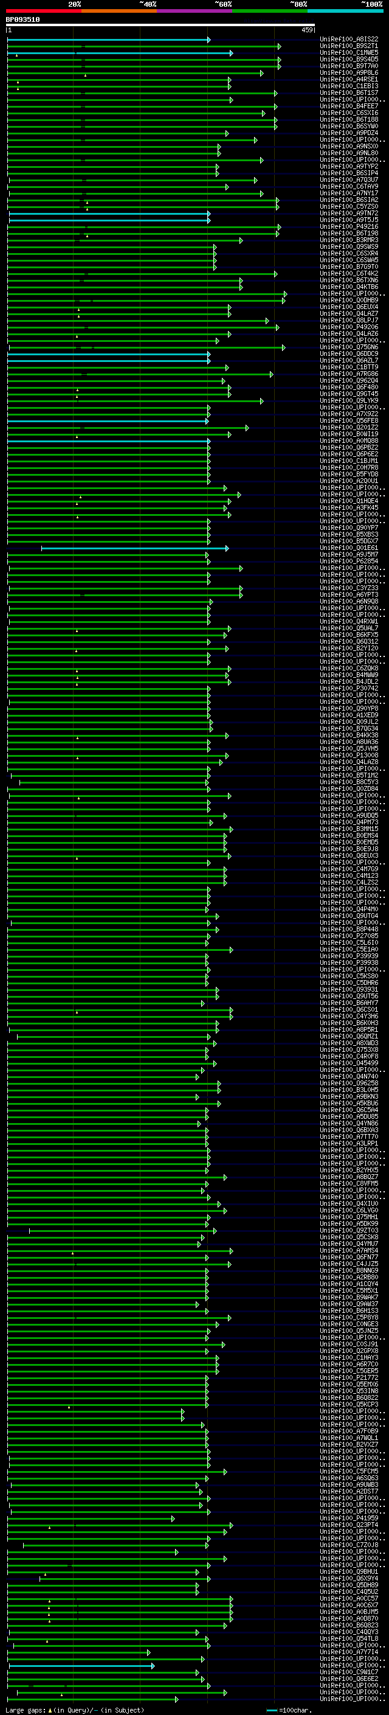
Task: Select hit UniRef100_B6SIP4
Action: pyautogui.click(x=349, y=173)
